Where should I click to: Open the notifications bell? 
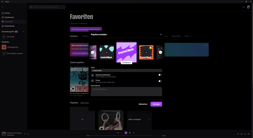(x=244, y=7)
